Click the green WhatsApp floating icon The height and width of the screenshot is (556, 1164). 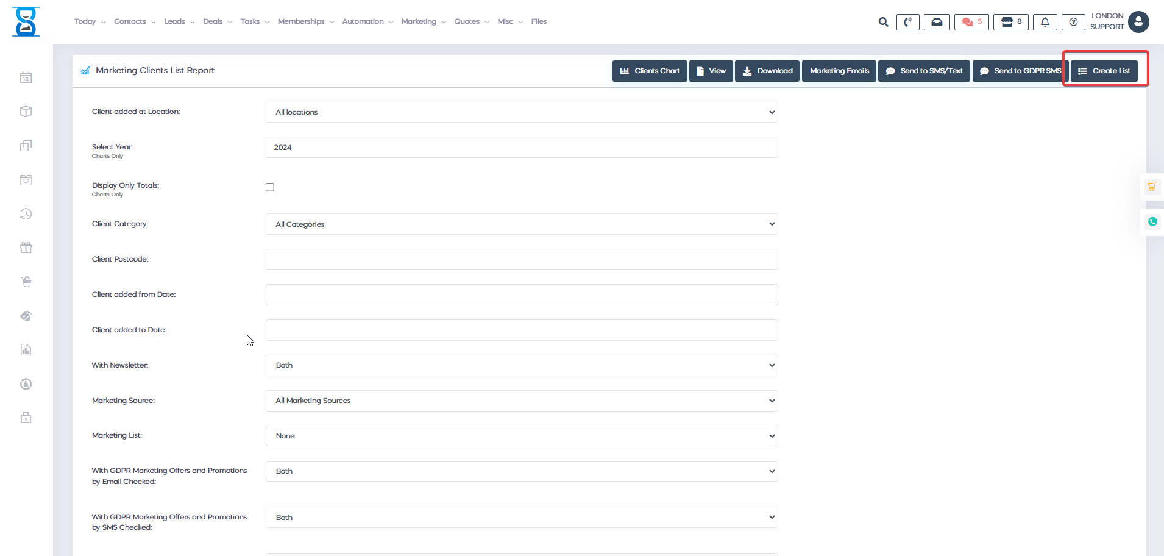1152,222
